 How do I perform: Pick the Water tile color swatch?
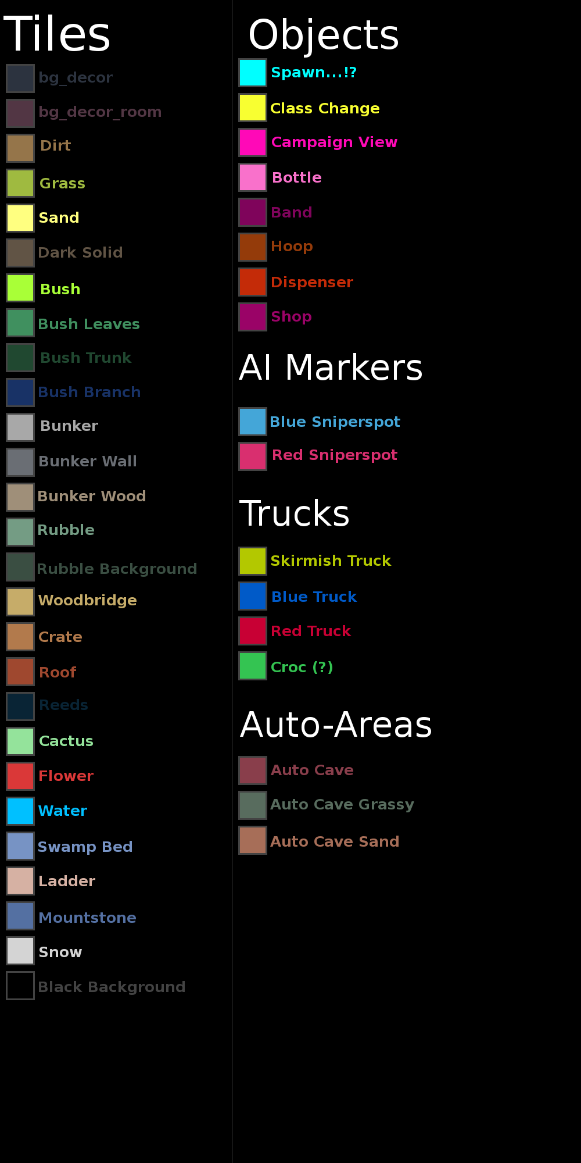tap(20, 811)
